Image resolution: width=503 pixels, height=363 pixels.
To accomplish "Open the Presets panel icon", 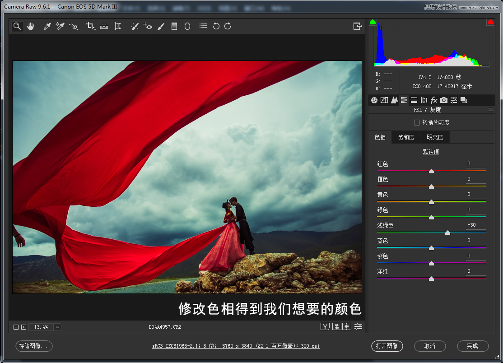I will 454,100.
